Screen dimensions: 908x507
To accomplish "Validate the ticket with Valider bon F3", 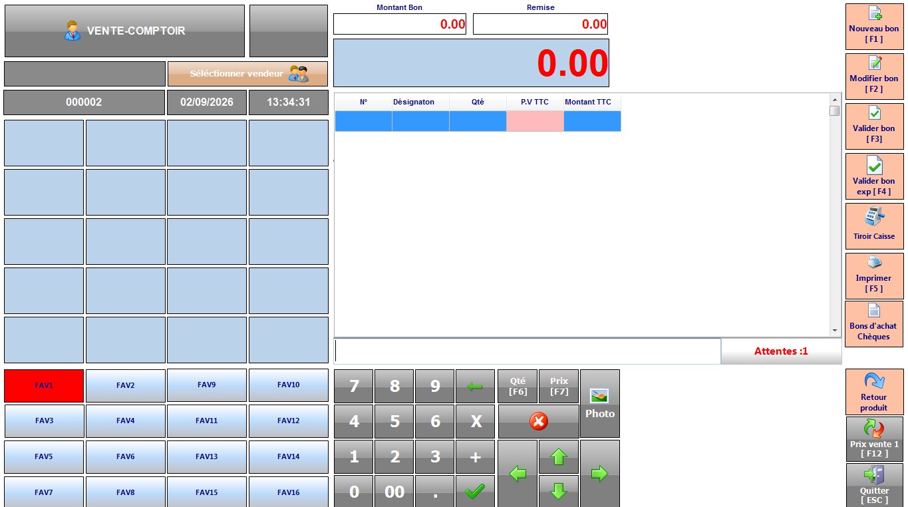I will coord(874,126).
